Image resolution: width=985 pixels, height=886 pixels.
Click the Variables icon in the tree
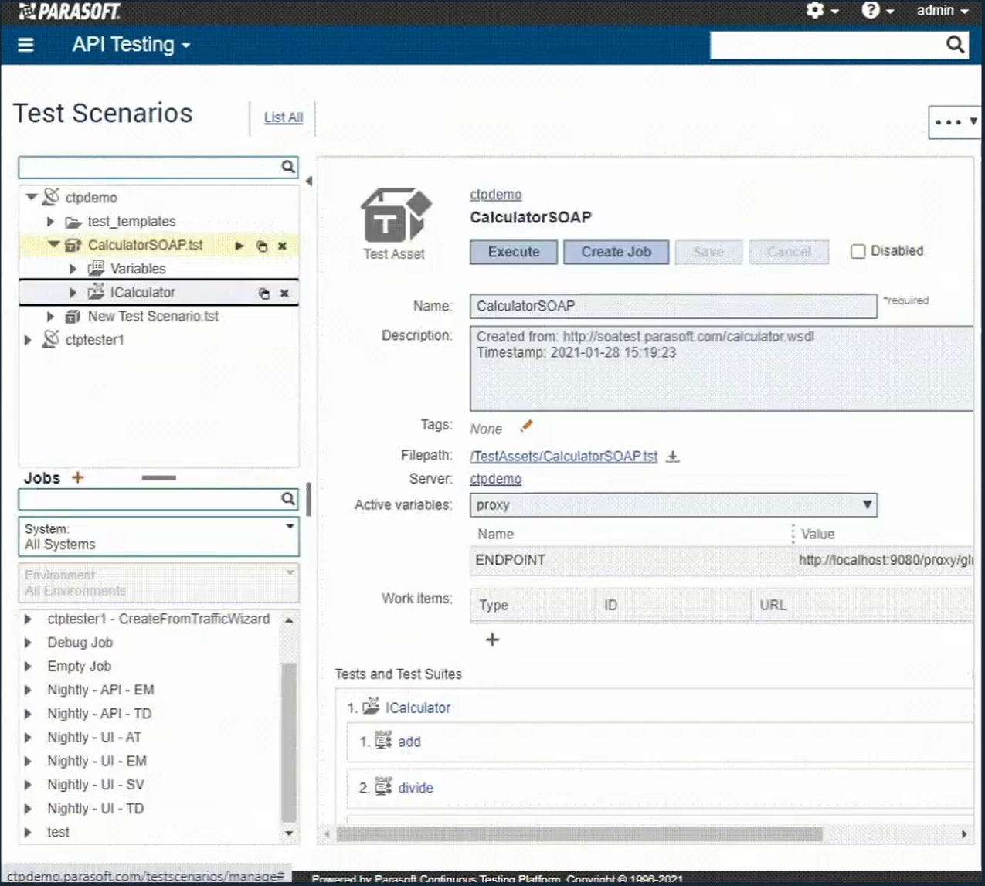tap(96, 268)
